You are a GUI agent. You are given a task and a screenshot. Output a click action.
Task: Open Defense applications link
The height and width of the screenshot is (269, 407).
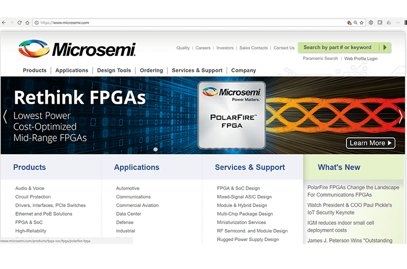pyautogui.click(x=125, y=222)
